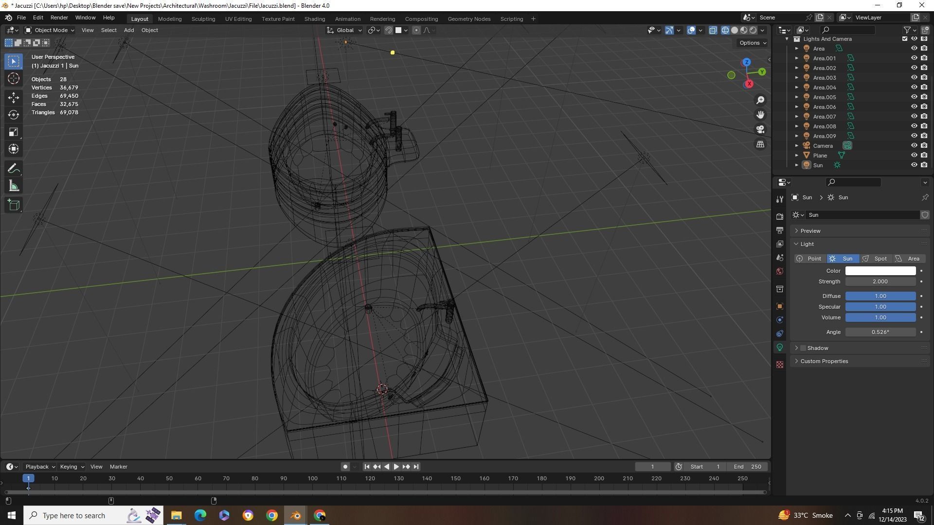Open the World properties tab
The width and height of the screenshot is (934, 525).
tap(780, 271)
